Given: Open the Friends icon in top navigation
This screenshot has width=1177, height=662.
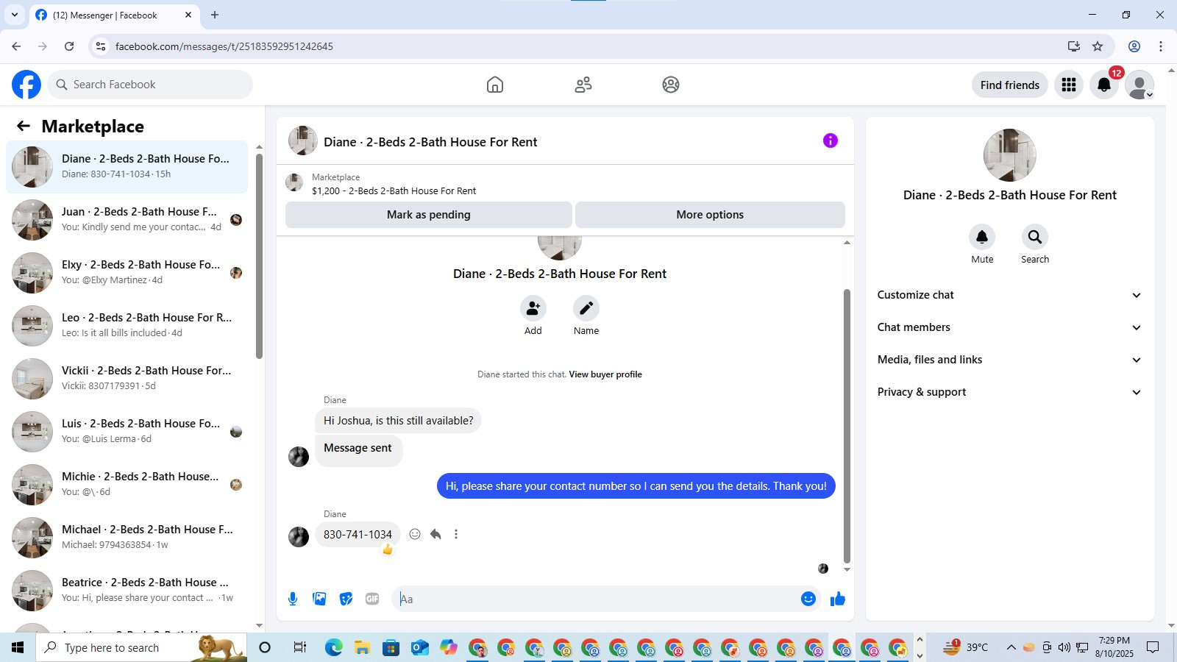Looking at the screenshot, I should (583, 85).
